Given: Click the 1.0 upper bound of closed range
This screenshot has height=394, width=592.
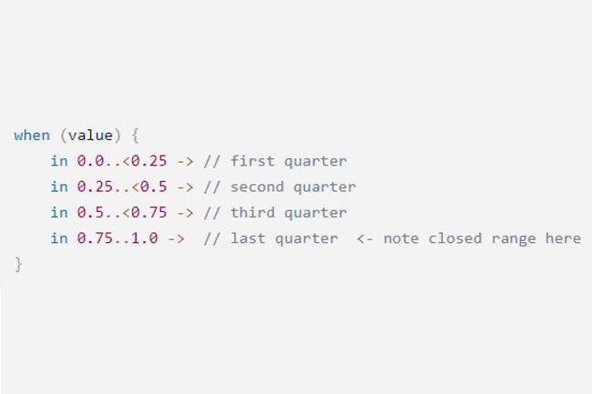Looking at the screenshot, I should pos(145,238).
